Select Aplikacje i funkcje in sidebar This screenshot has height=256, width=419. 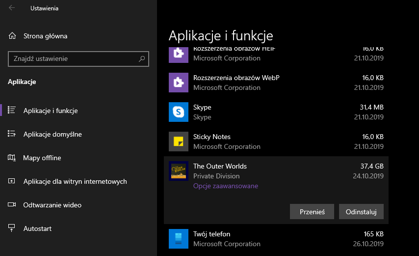[x=51, y=111]
